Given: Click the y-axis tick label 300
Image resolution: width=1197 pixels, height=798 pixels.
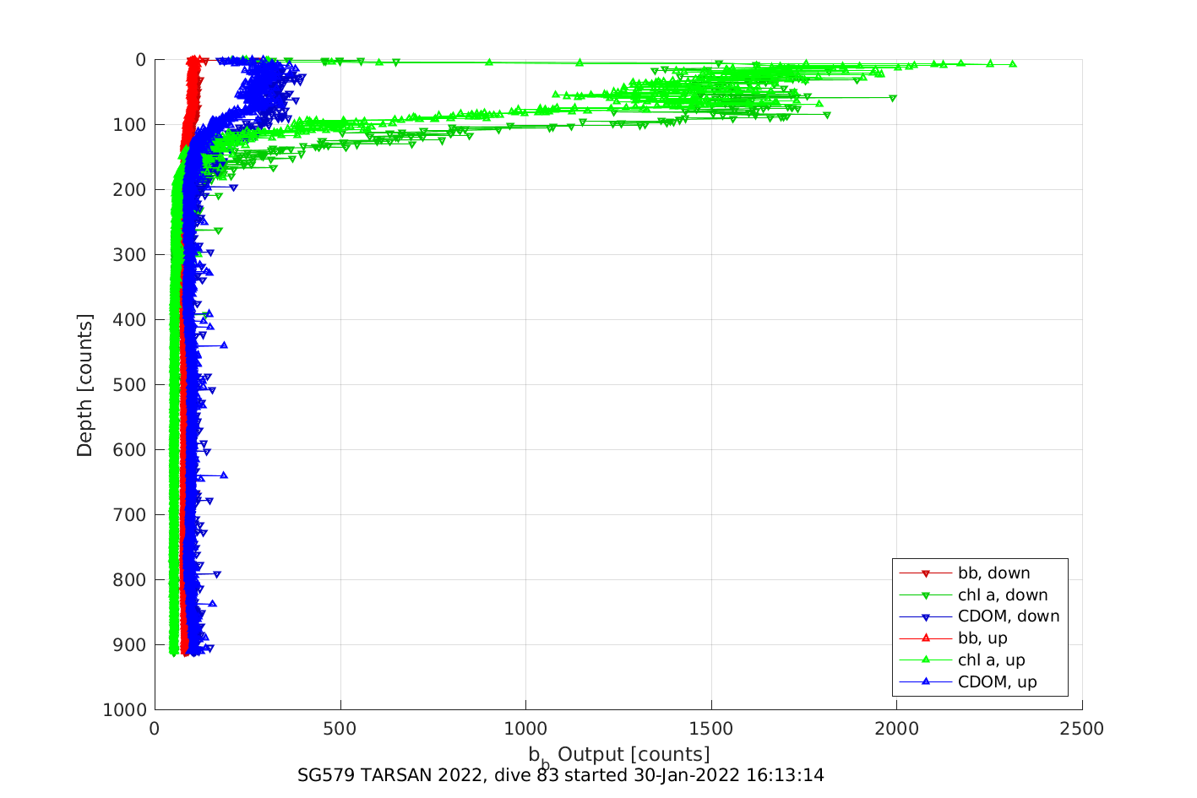Looking at the screenshot, I should coord(129,255).
